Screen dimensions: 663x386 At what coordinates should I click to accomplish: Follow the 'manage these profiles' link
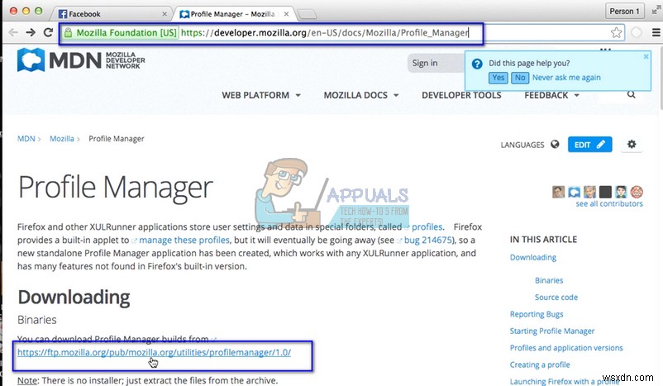point(184,241)
